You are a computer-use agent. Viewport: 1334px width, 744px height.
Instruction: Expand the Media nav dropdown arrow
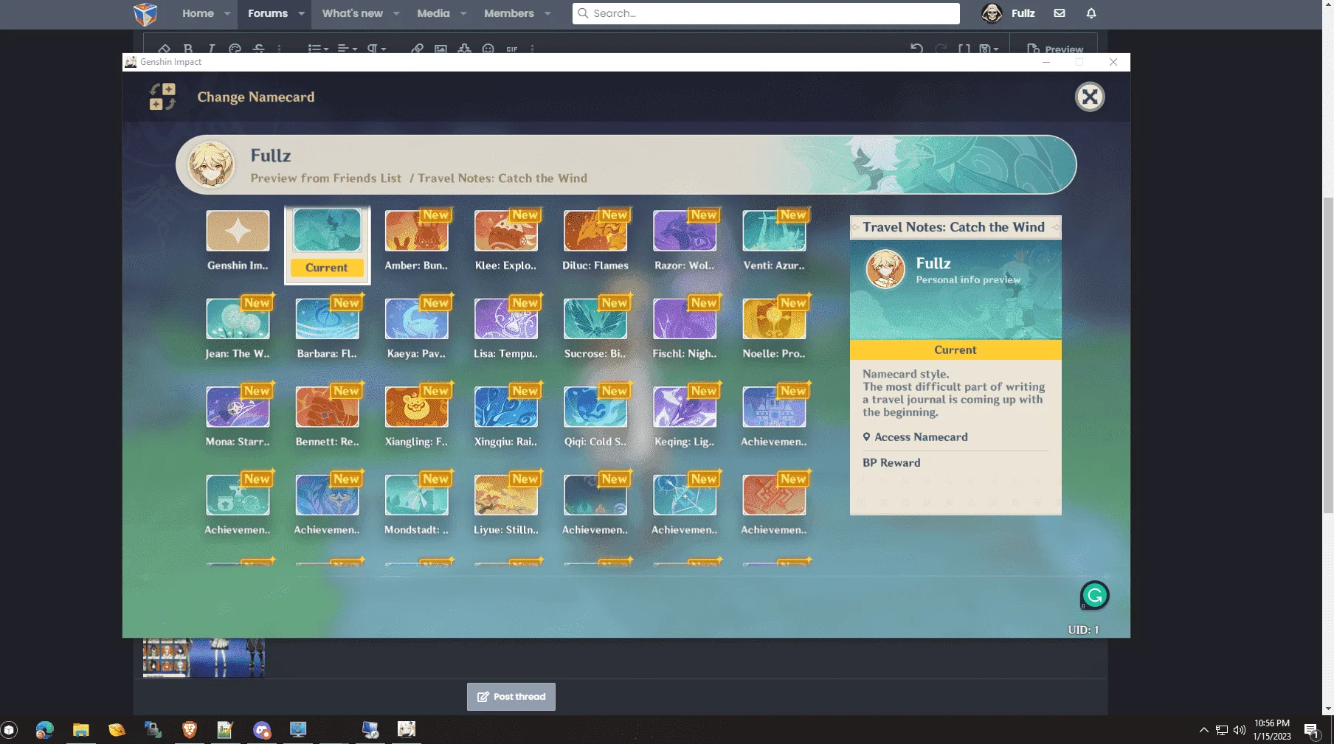point(463,13)
